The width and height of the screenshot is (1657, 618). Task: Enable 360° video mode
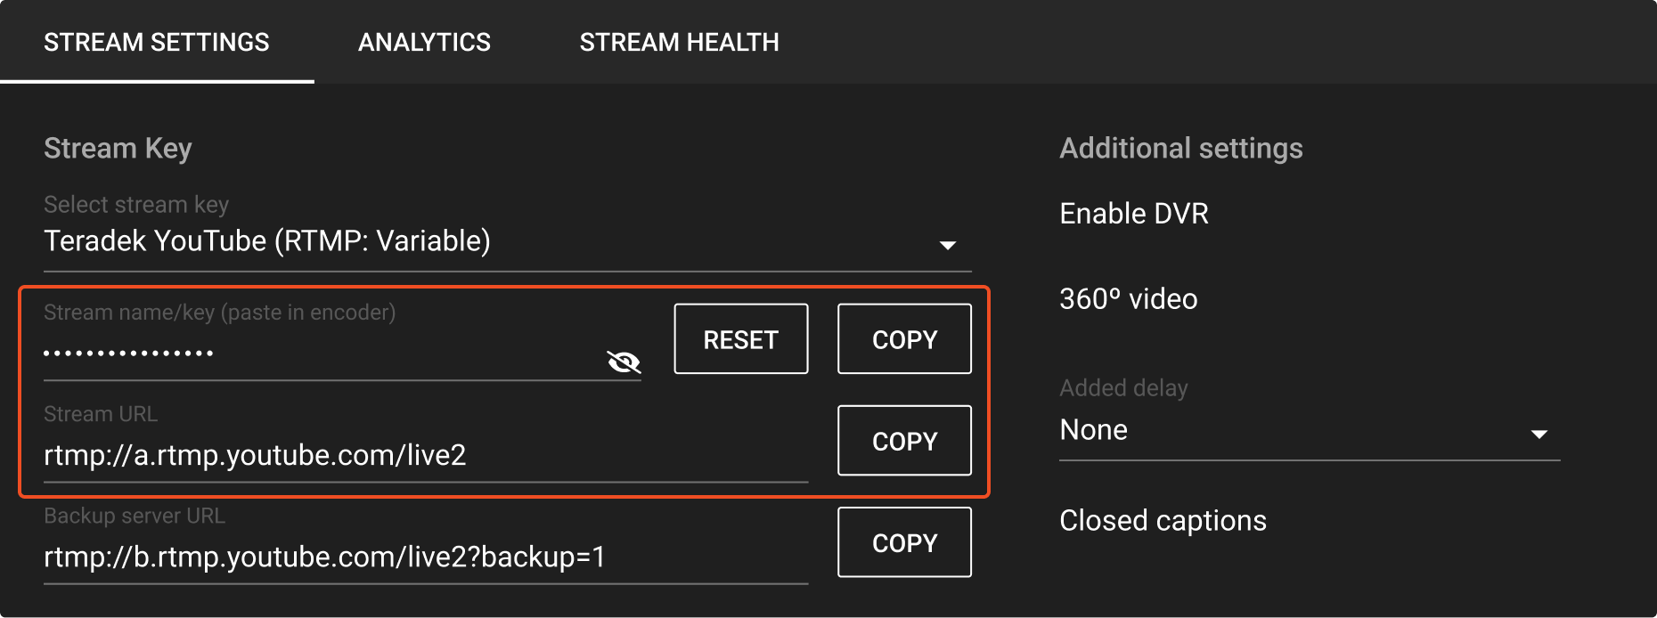(x=1127, y=299)
